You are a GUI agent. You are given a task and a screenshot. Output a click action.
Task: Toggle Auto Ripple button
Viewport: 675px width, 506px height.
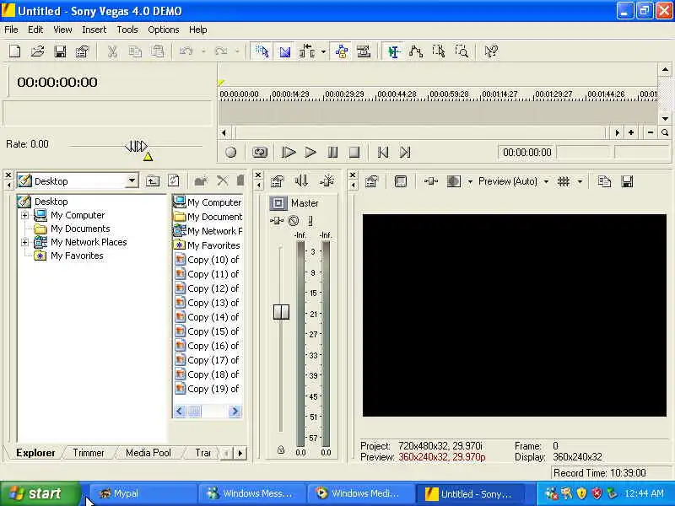(307, 51)
